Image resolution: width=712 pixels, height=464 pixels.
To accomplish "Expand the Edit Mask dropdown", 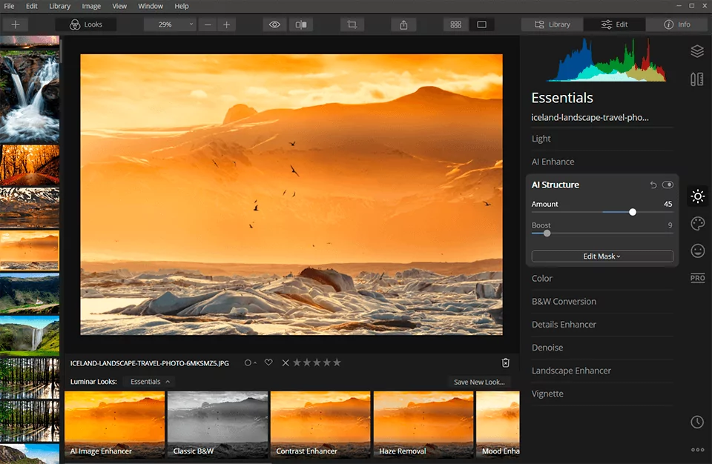I will tap(602, 256).
